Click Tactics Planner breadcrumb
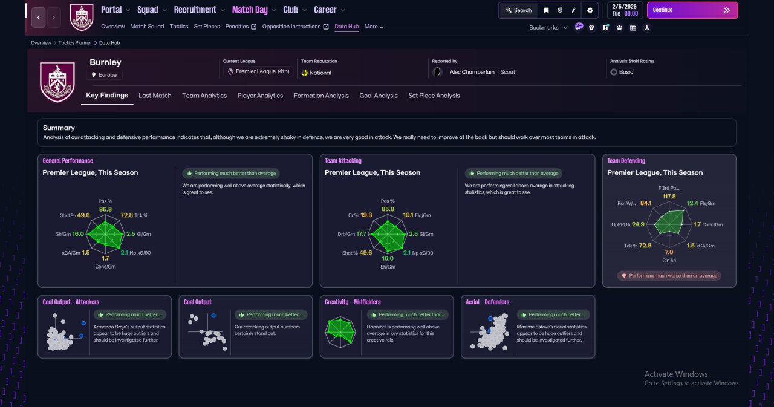774x407 pixels. tap(76, 43)
